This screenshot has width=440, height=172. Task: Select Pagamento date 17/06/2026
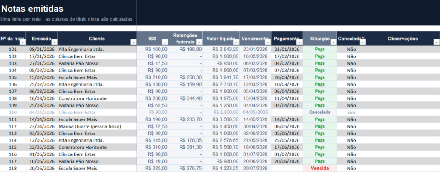(287, 148)
